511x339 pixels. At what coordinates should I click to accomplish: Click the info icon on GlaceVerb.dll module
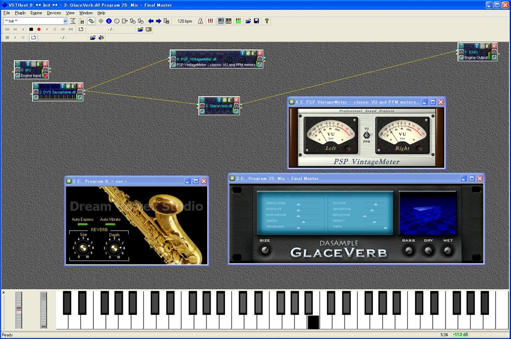(218, 100)
